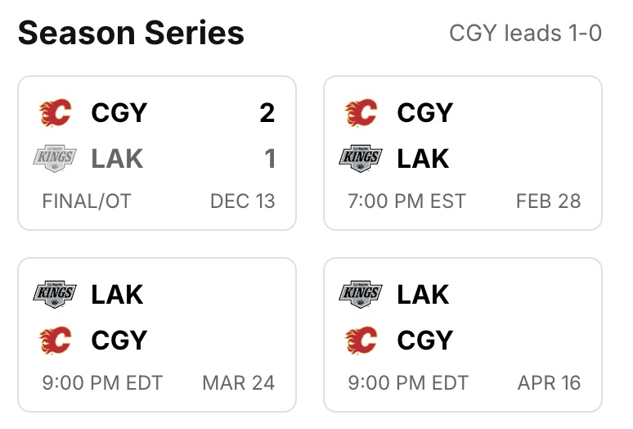Click LAK score 1 in Dec 13 game
The image size is (633, 429).
click(x=270, y=158)
